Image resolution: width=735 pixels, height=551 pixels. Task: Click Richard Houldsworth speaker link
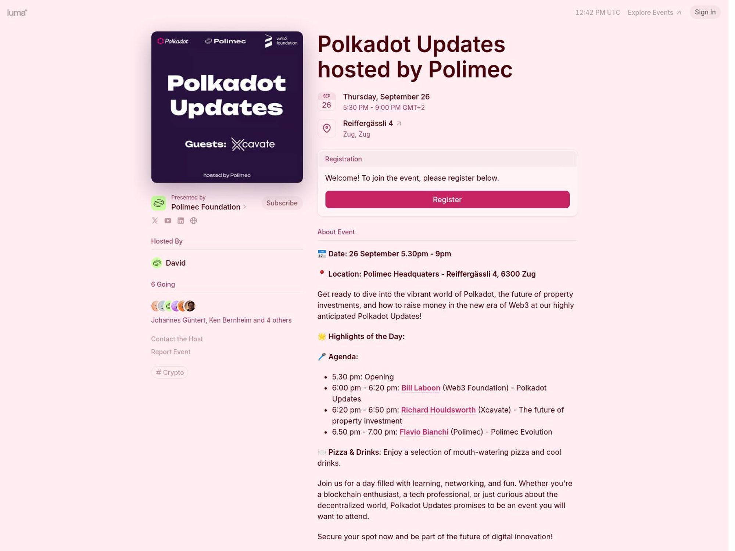[x=438, y=410]
